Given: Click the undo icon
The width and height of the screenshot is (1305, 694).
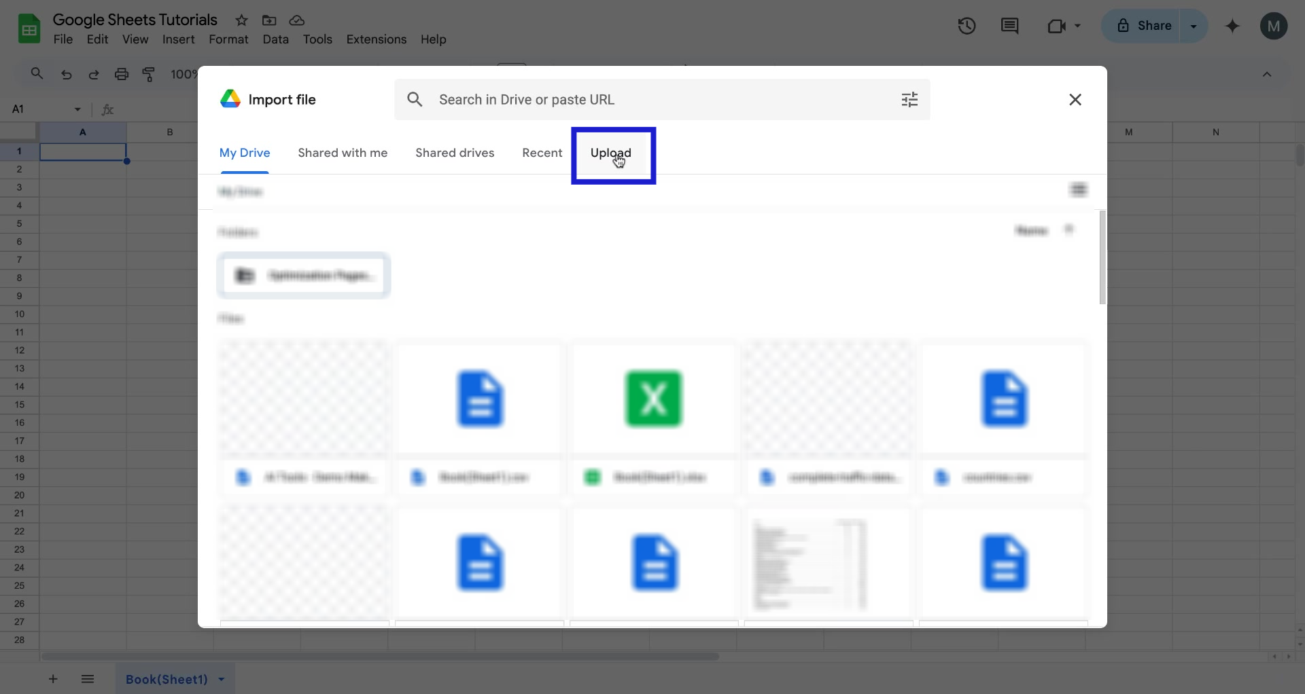Looking at the screenshot, I should pos(66,75).
